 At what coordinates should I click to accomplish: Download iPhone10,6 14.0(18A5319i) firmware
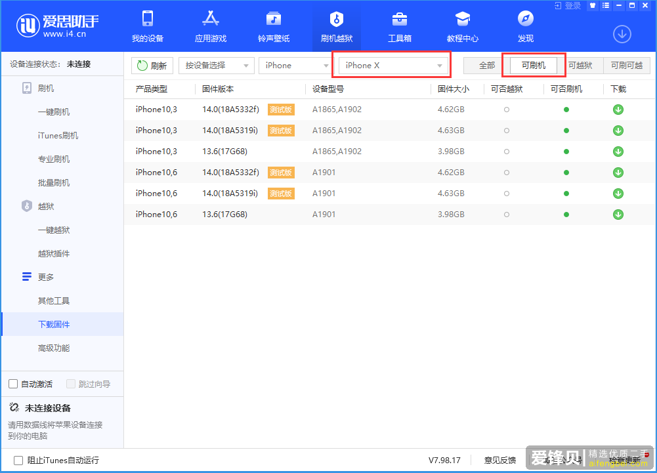point(618,194)
